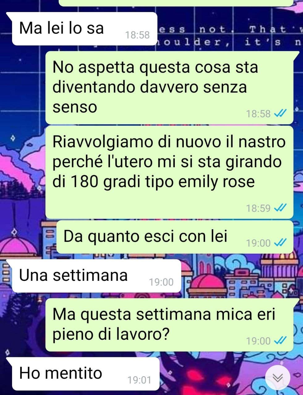Screen dimensions: 303x395
Task: Click the blue double-check on the 18:58 message
Action: [x=280, y=114]
